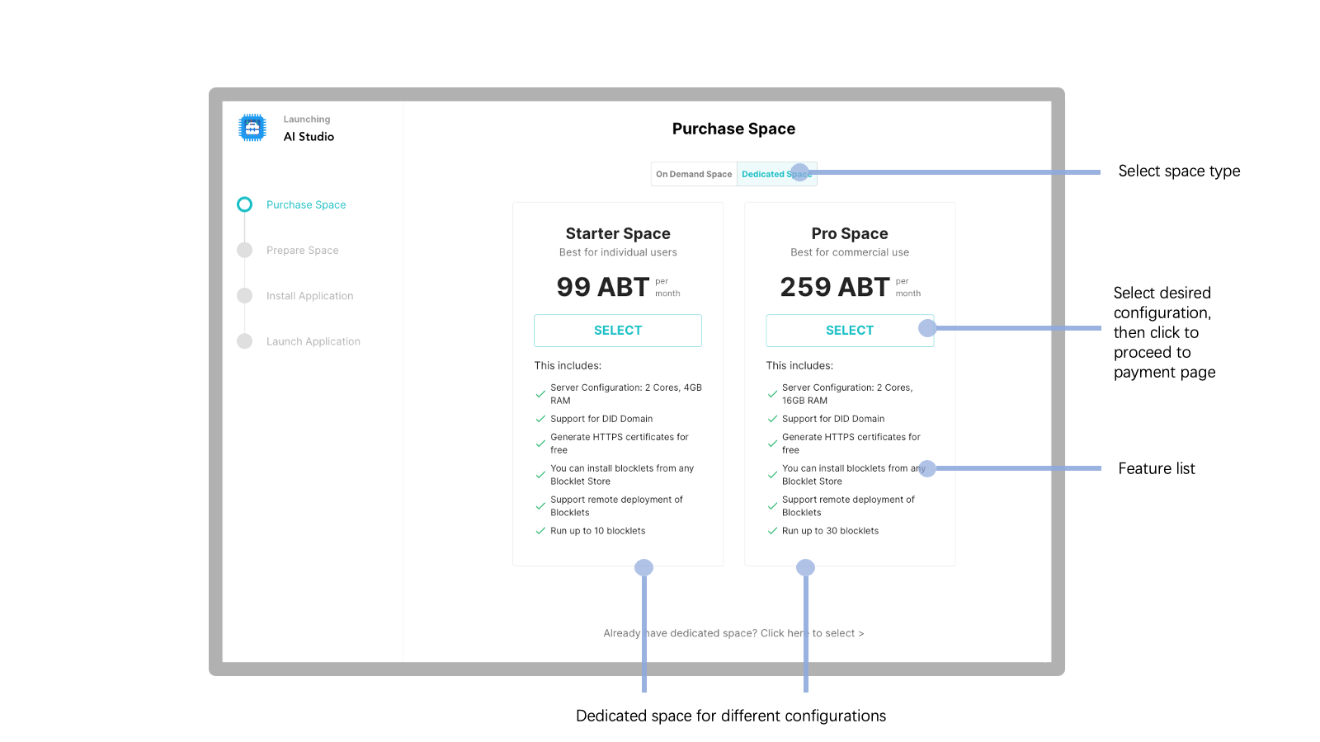Click the Launch Application step indicator
1320x742 pixels.
click(245, 341)
